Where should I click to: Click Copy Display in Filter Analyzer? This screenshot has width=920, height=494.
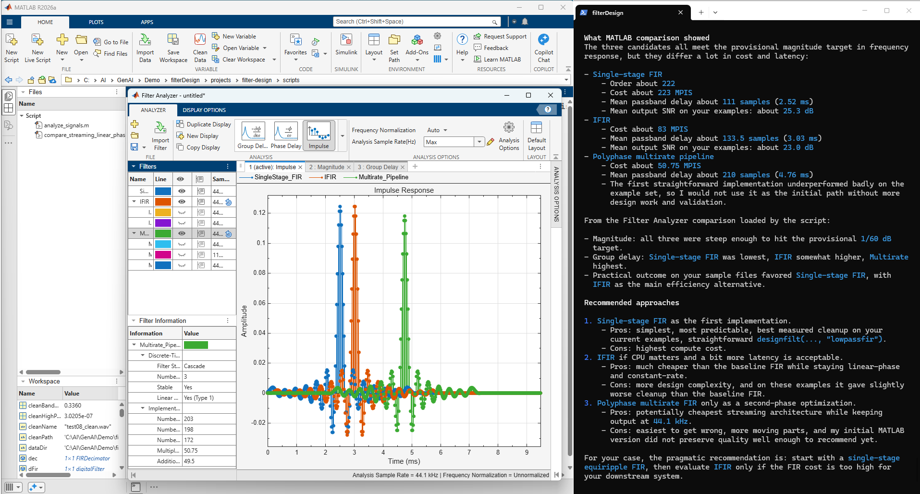pos(198,148)
